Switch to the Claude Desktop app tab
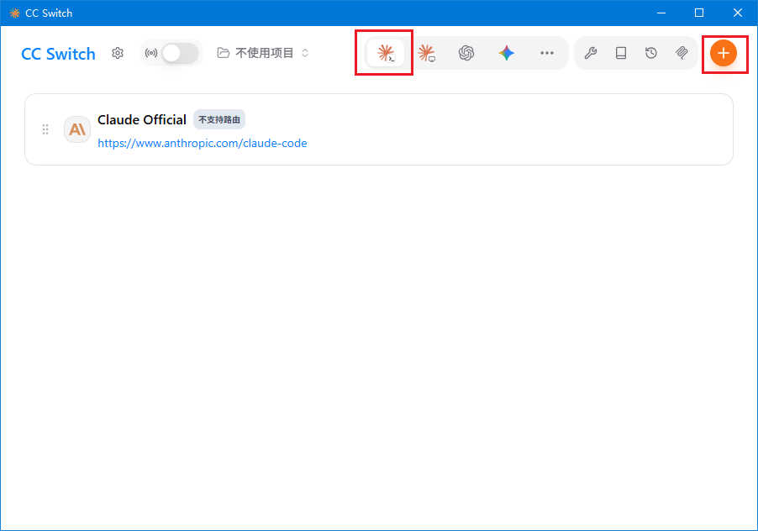 click(426, 53)
